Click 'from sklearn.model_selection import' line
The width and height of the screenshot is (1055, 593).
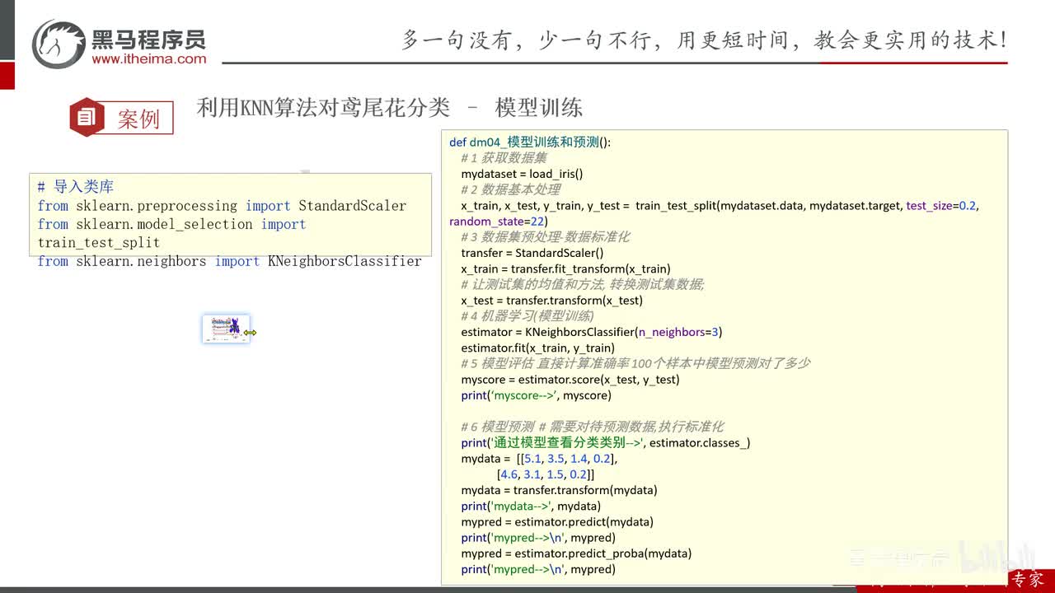tap(171, 224)
